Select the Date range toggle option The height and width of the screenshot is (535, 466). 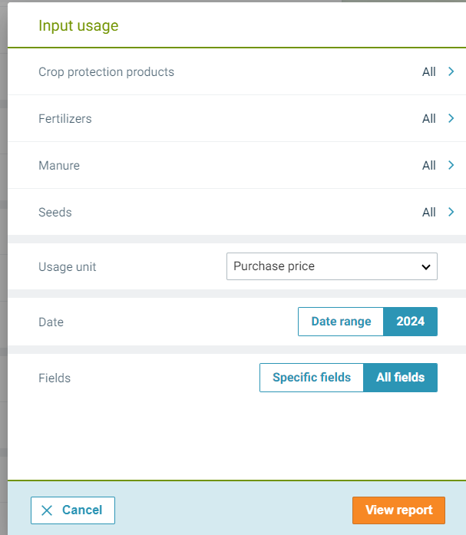[341, 322]
